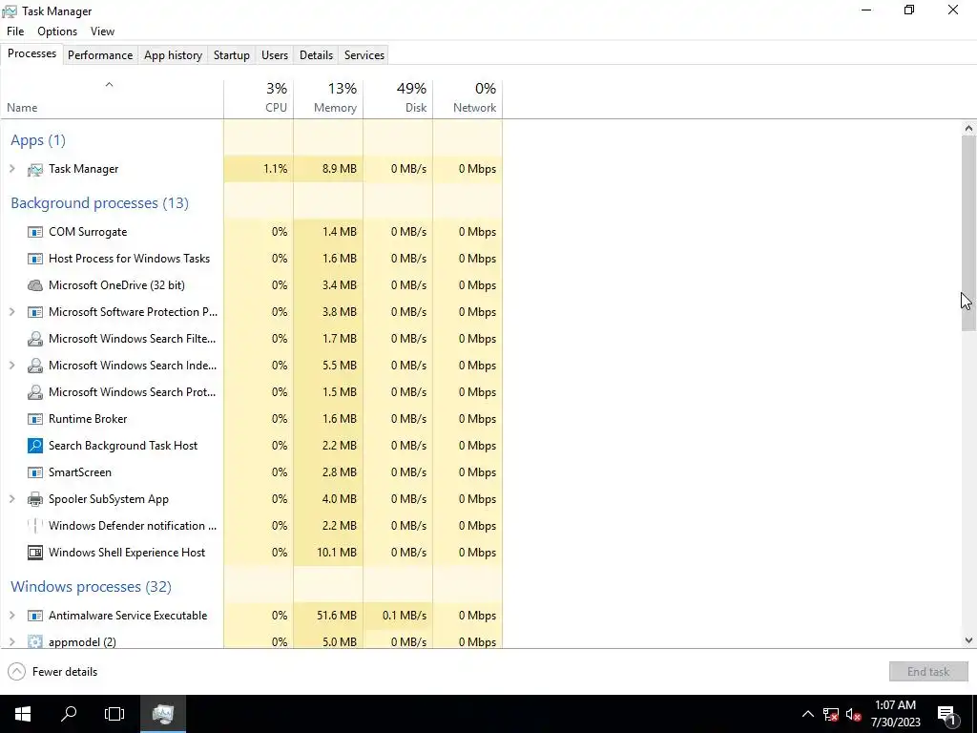The height and width of the screenshot is (733, 977).
Task: Click the Microsoft Windows Search Protocol icon
Action: click(x=35, y=392)
